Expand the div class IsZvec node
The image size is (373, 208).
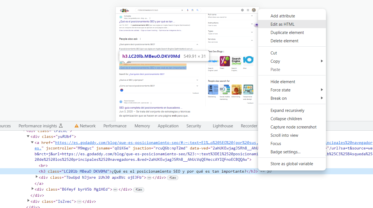[x=28, y=201]
